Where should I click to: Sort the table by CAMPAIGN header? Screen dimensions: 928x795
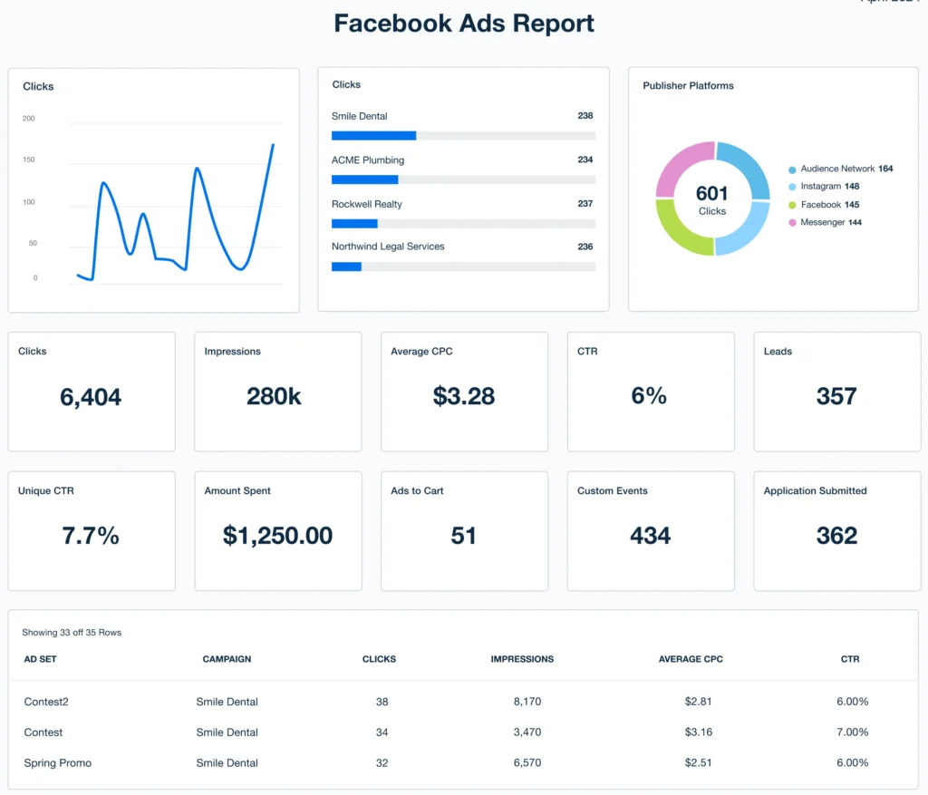[227, 659]
